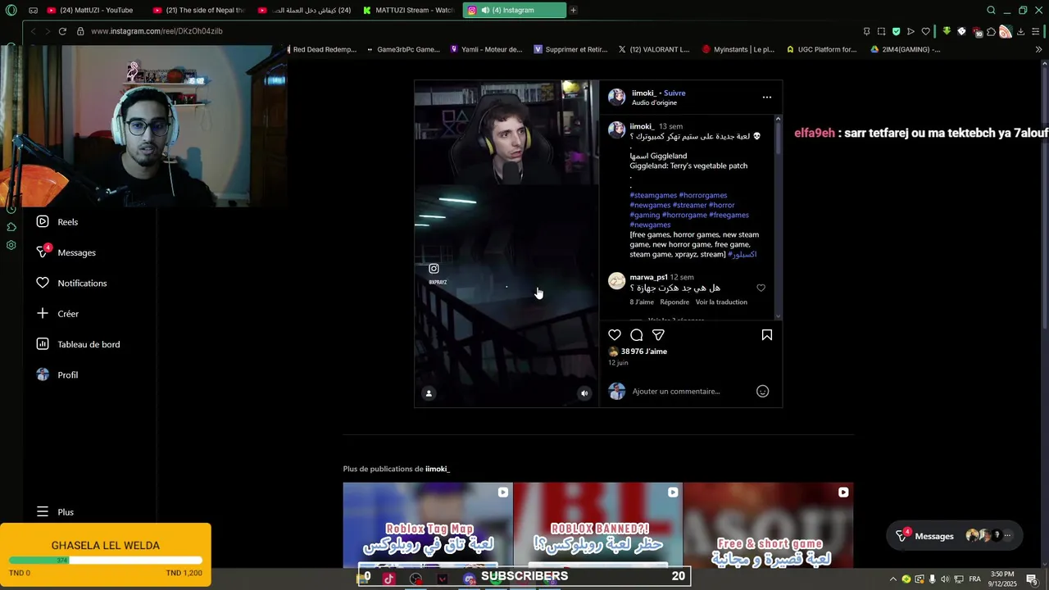Screen dimensions: 1049x590
Task: Go to Profil in Instagram sidebar
Action: click(x=57, y=374)
